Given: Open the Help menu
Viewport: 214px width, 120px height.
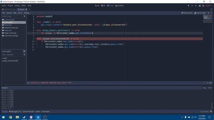Looking at the screenshot, I should pos(29,6).
